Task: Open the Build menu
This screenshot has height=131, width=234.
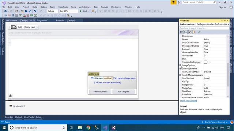Action: (x=35, y=7)
